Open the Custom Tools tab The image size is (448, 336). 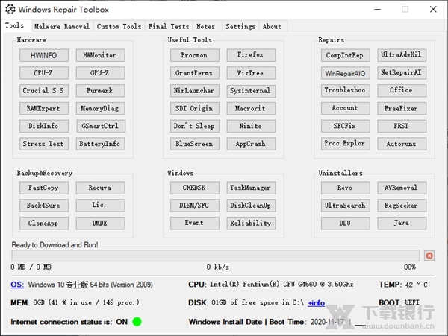click(x=119, y=26)
